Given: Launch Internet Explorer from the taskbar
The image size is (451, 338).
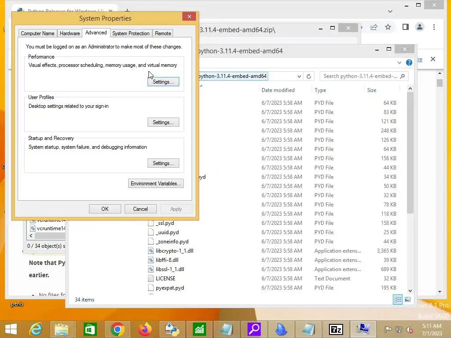Looking at the screenshot, I should pyautogui.click(x=36, y=329).
